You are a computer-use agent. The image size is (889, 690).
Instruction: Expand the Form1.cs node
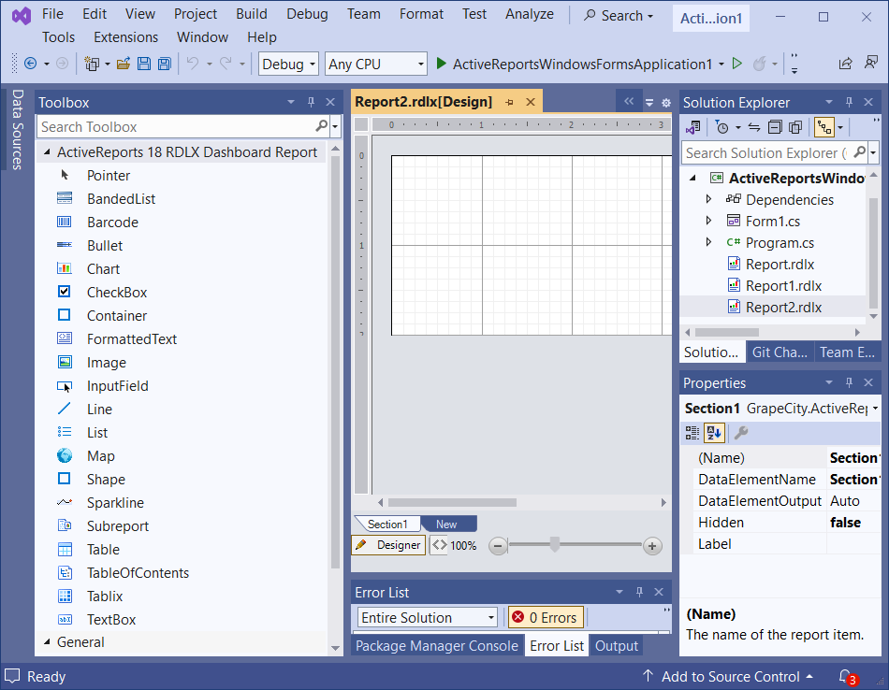708,221
